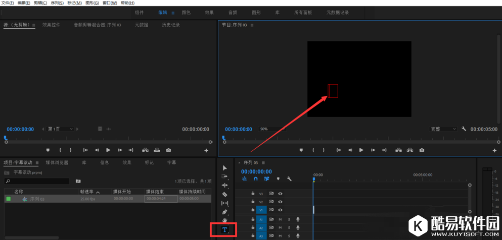502x240 pixels.
Task: Toggle visibility eye for track V3
Action: tap(280, 194)
